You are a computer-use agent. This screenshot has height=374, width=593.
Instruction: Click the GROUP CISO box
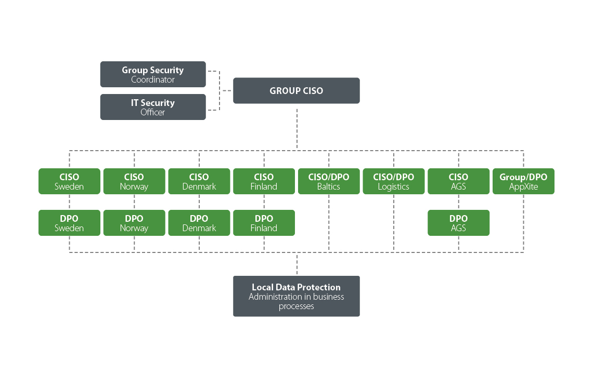(x=296, y=91)
